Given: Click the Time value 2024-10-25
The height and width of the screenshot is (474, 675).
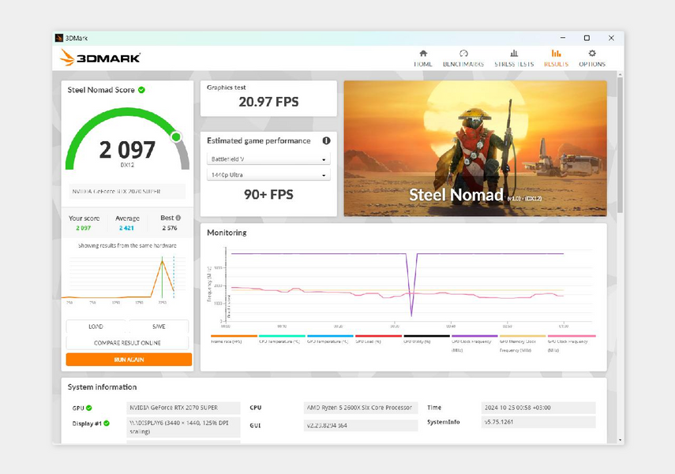Looking at the screenshot, I should coord(538,407).
